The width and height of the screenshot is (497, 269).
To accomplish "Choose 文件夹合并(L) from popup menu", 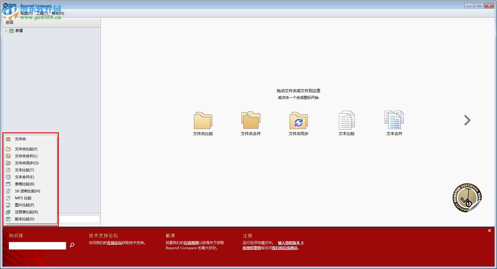I will [x=31, y=156].
